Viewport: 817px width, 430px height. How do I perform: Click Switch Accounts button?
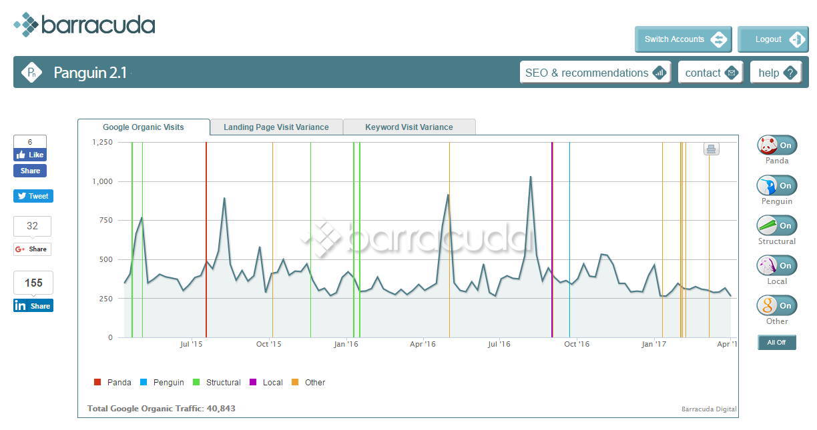684,39
